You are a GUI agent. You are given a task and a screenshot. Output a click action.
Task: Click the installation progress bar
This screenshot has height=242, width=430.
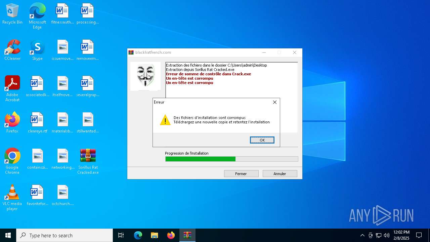pyautogui.click(x=231, y=159)
